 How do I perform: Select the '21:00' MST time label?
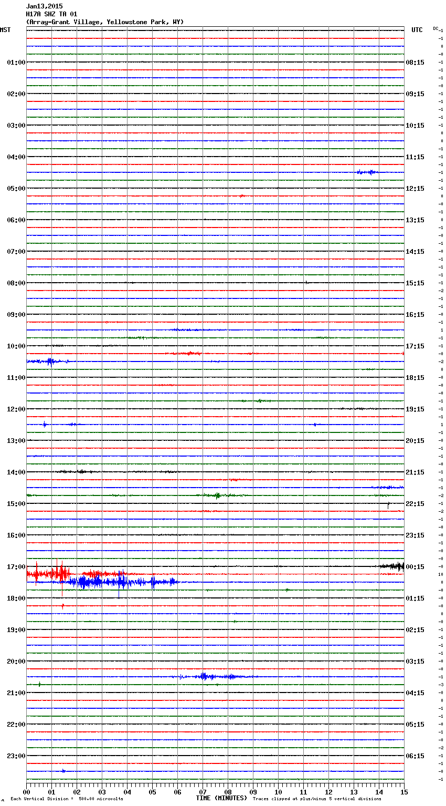(x=16, y=693)
